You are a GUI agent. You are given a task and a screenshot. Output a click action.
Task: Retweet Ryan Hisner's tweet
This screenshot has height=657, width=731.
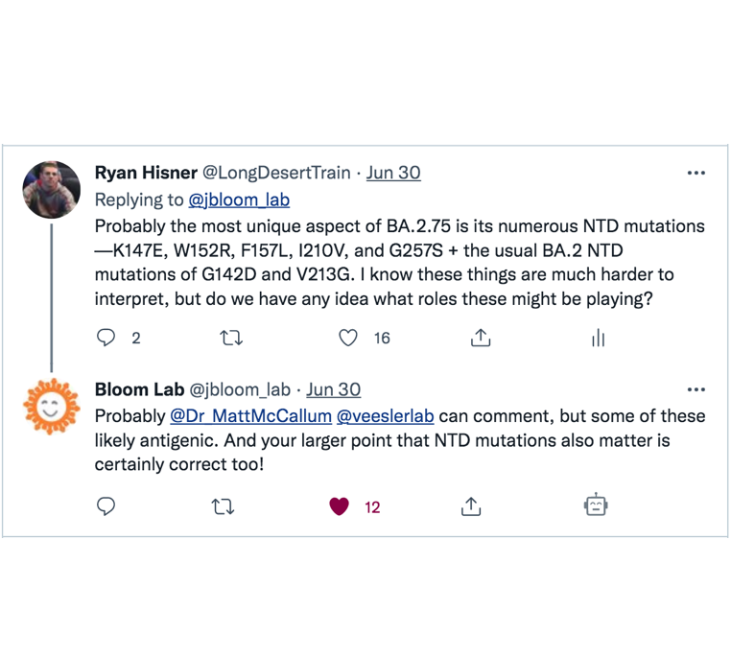coord(231,338)
